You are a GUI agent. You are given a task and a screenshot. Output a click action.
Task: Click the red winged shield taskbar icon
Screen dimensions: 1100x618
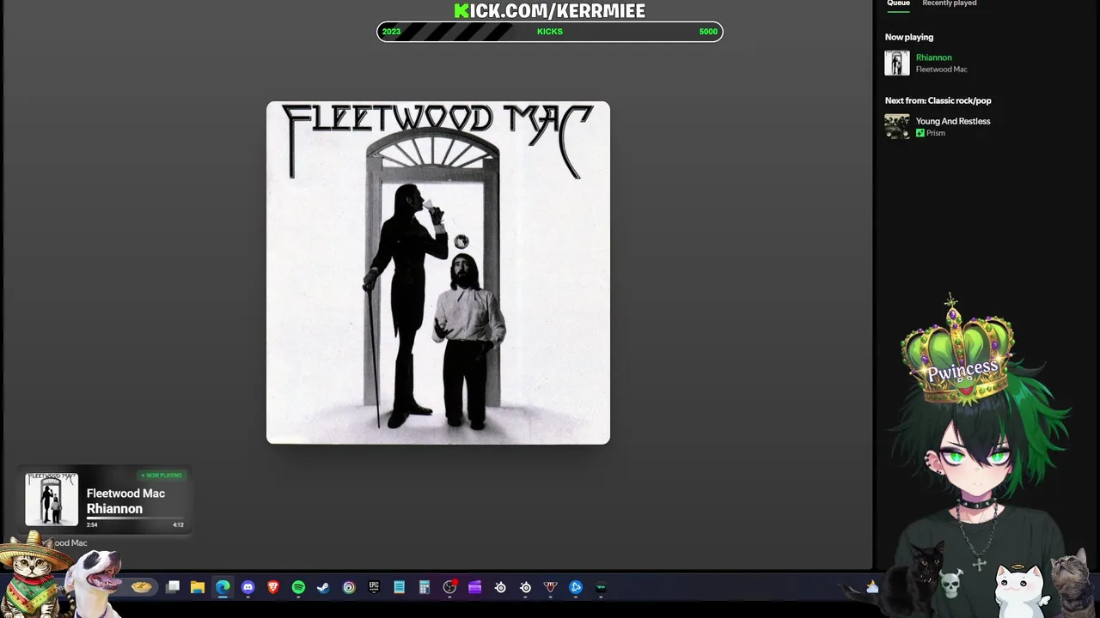[x=551, y=587]
